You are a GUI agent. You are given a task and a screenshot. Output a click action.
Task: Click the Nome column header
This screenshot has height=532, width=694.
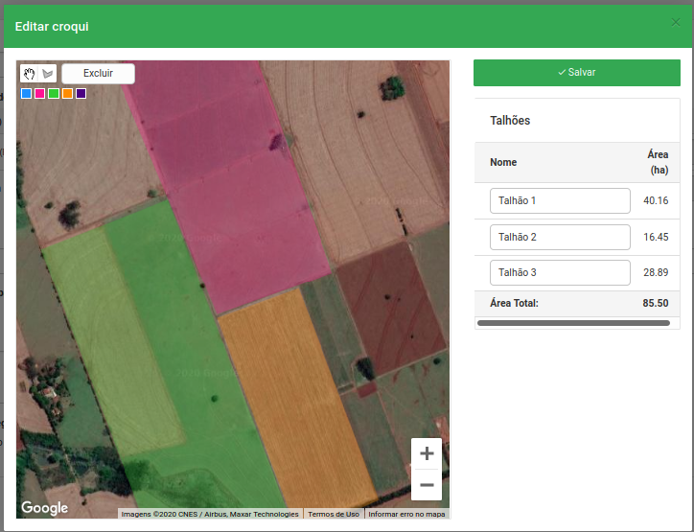[503, 162]
